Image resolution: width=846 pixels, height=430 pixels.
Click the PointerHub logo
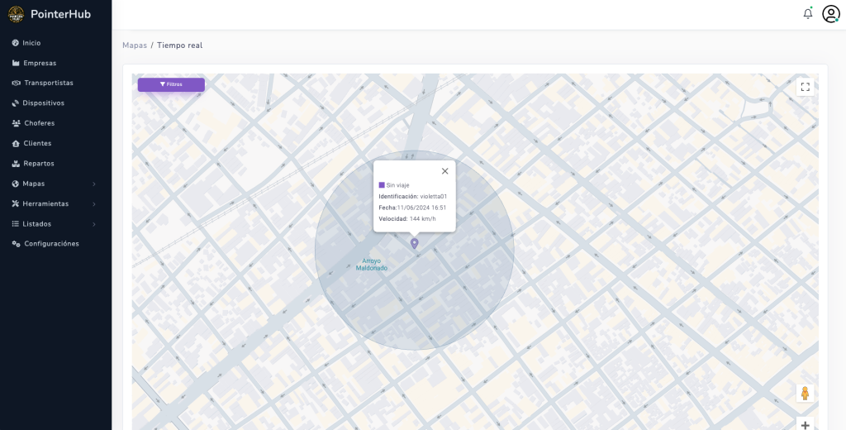click(x=17, y=14)
